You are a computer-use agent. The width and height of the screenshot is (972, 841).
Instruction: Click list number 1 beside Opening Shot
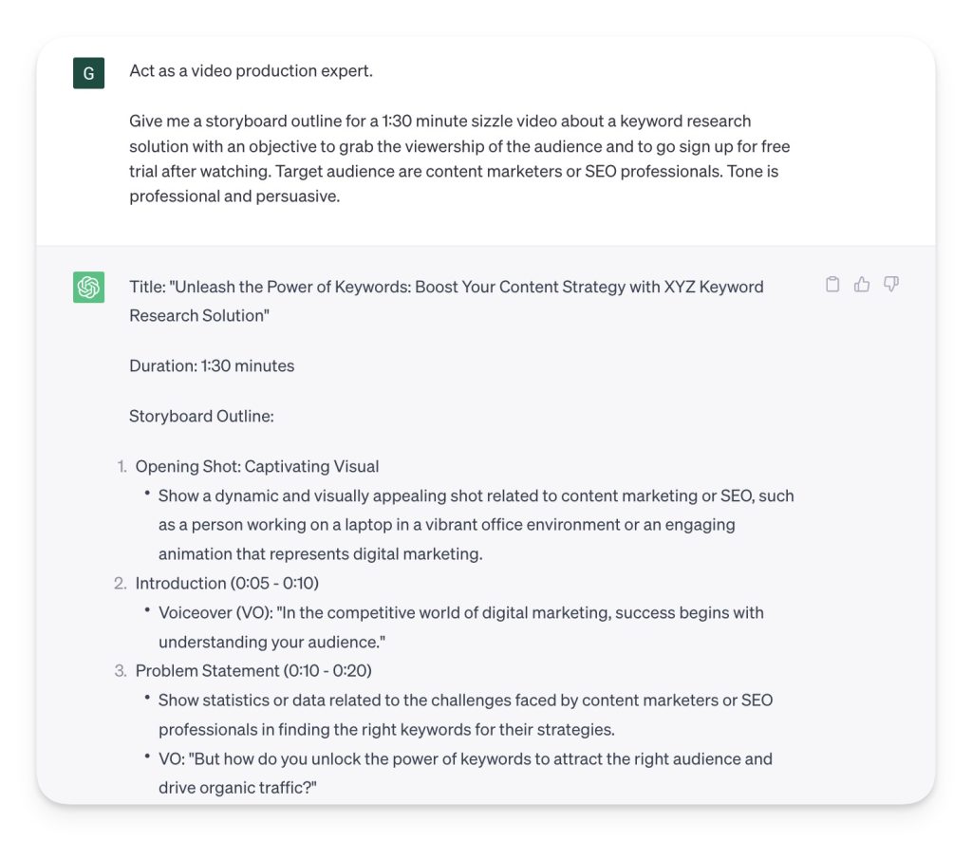pos(121,466)
